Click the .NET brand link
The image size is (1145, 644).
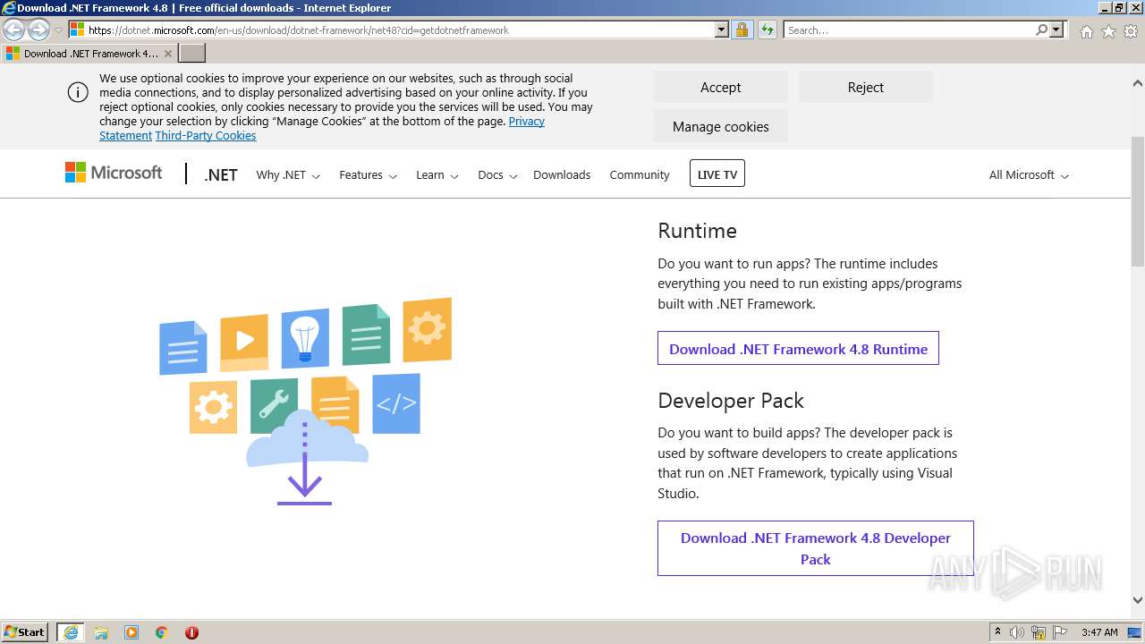221,175
